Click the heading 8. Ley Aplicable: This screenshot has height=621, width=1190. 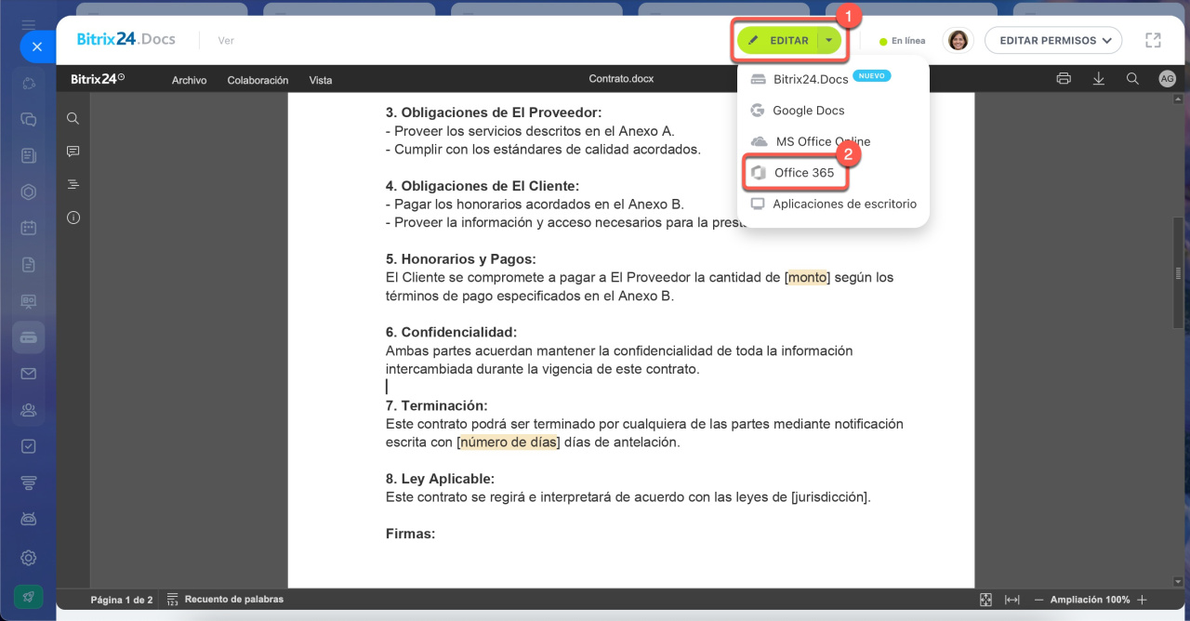[x=440, y=479]
